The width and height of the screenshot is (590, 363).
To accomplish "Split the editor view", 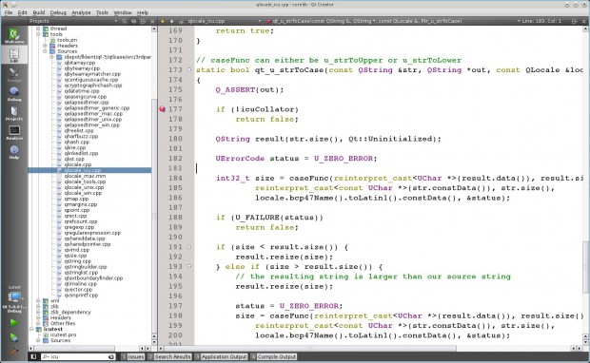I will (x=574, y=22).
